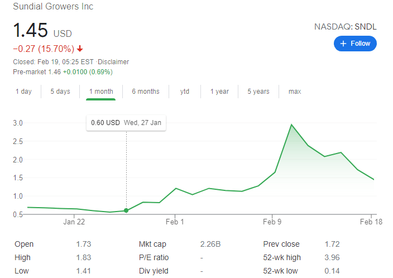Select the 5 years tab
This screenshot has height=278, width=393.
pos(258,92)
